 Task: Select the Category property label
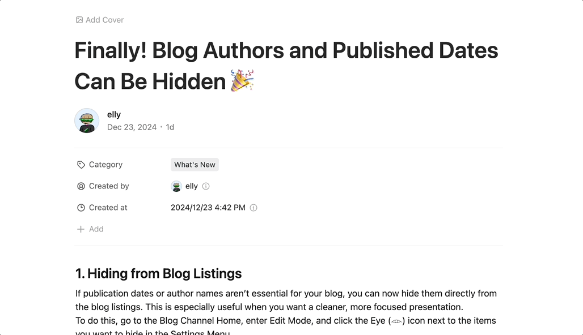pos(105,165)
